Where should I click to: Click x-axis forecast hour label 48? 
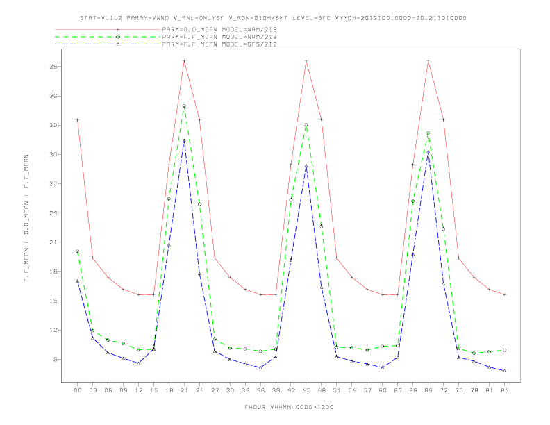click(322, 390)
